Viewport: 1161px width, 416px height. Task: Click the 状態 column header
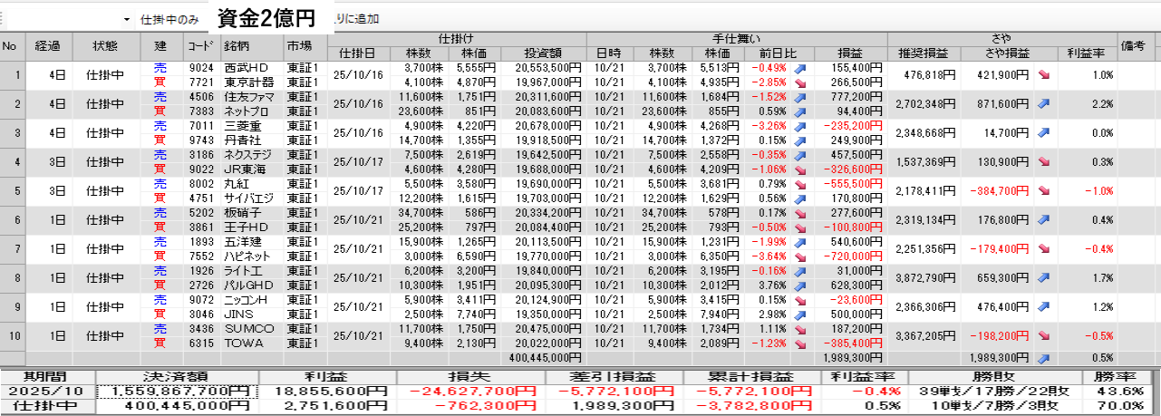click(104, 45)
